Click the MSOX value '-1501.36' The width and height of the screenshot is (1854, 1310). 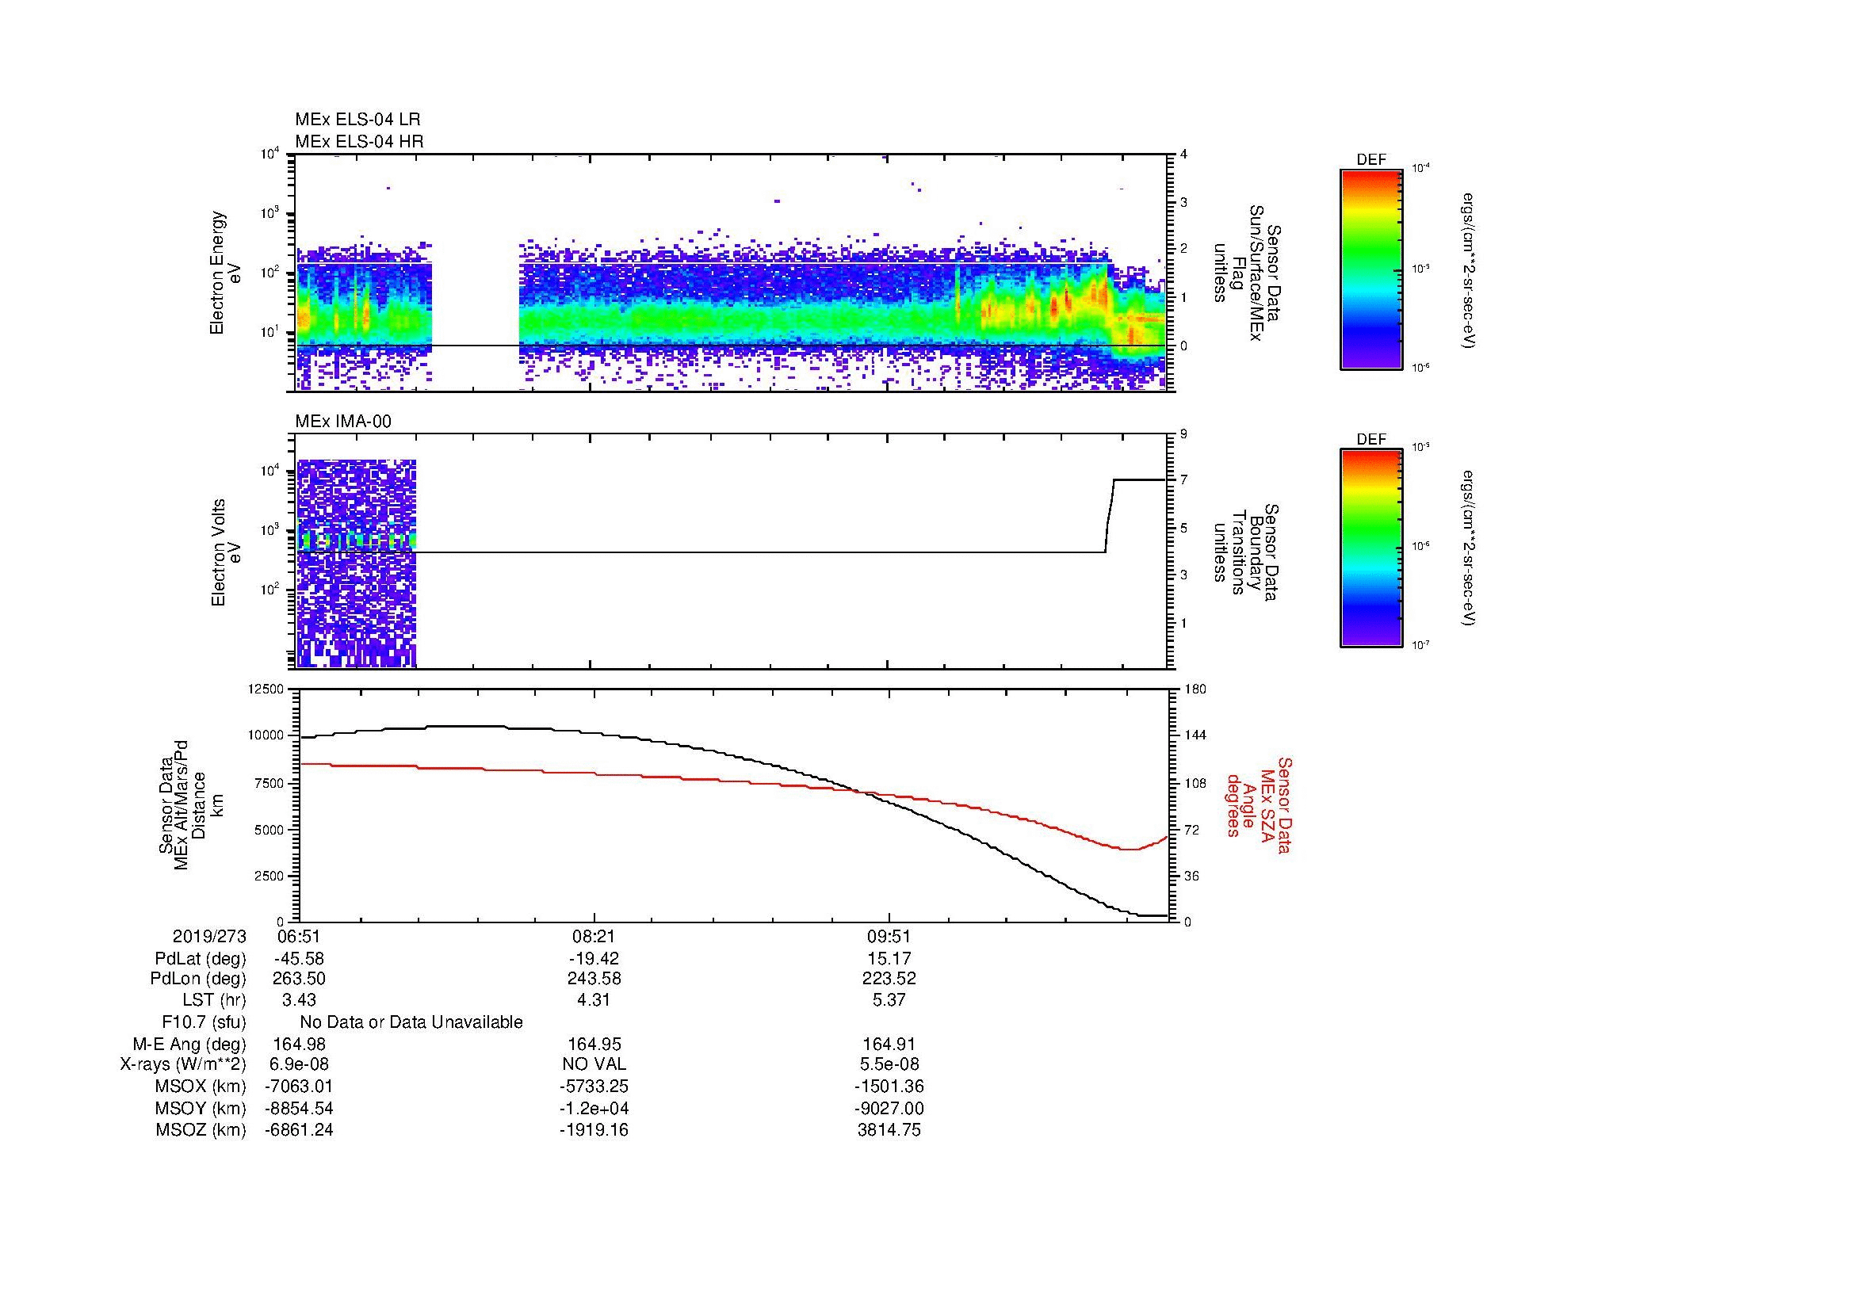point(889,1087)
